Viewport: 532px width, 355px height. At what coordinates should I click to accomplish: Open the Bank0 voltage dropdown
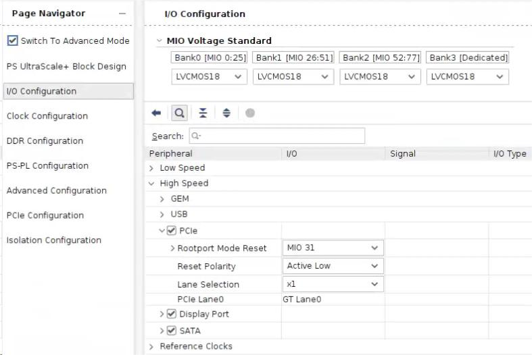point(210,76)
